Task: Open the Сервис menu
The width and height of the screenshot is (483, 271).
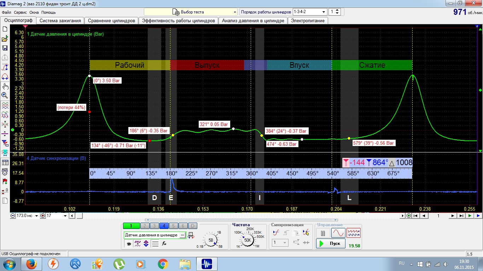Action: pos(20,12)
